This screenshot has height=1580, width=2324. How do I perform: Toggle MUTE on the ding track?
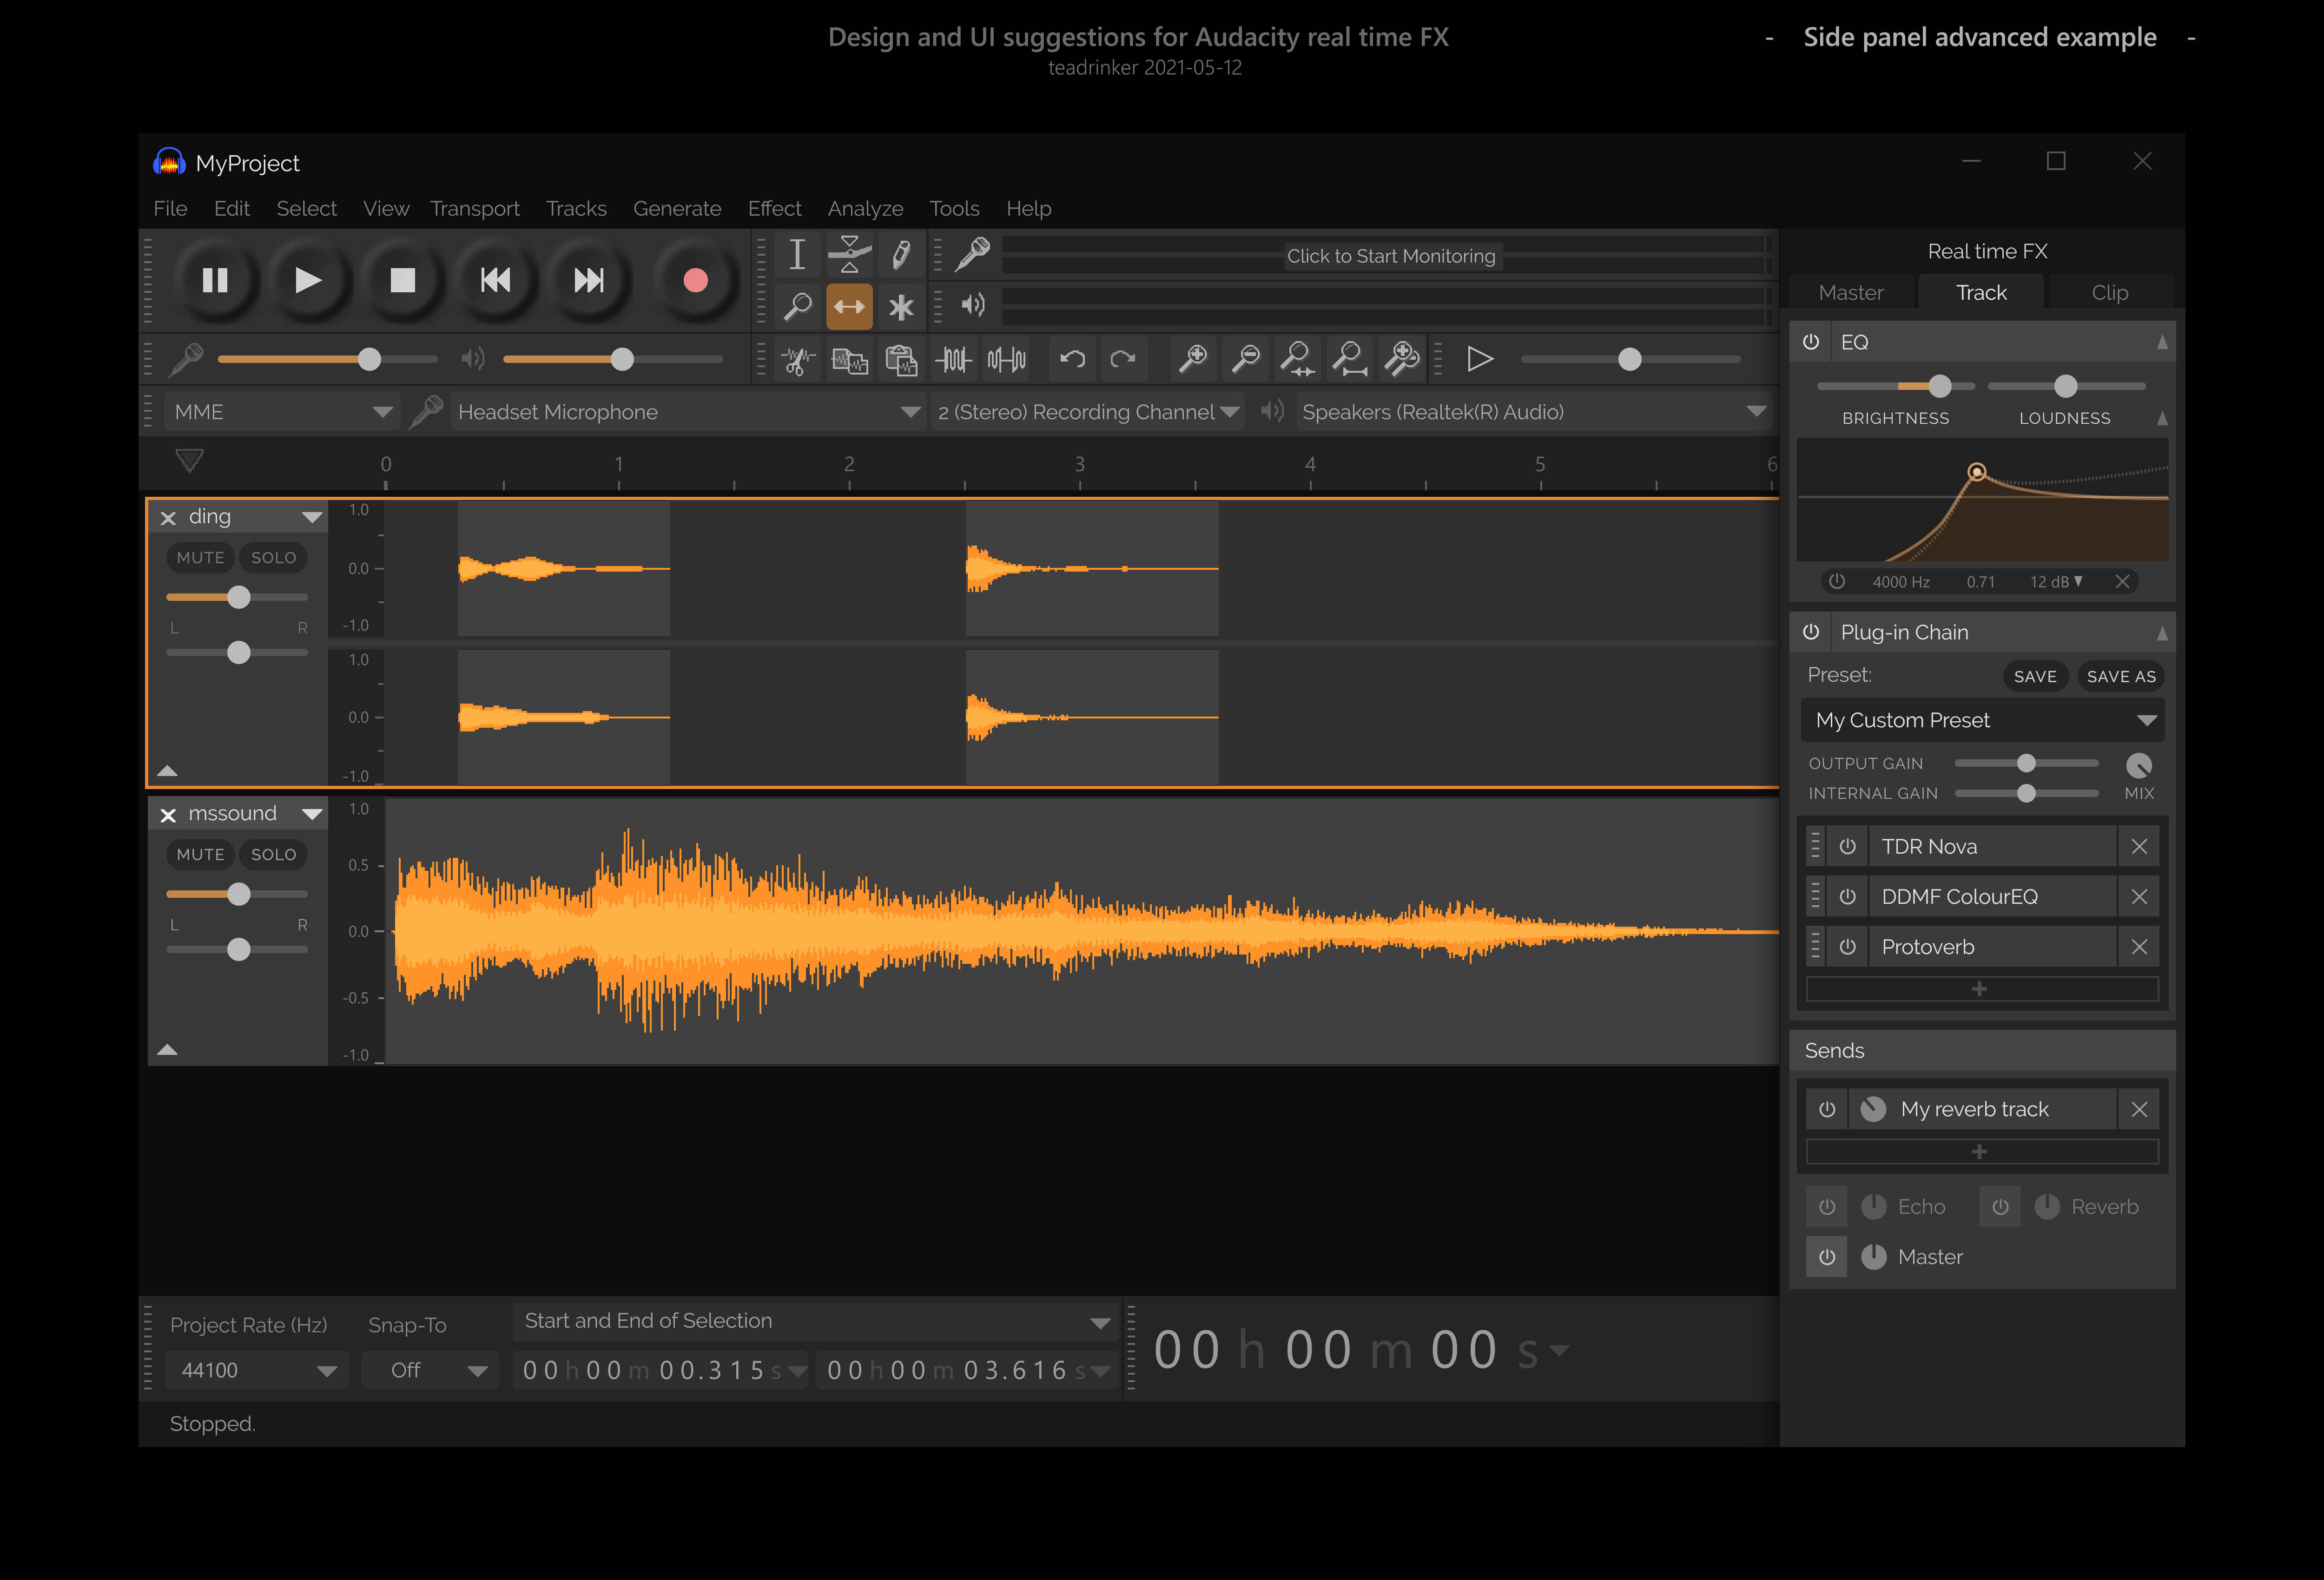(201, 558)
